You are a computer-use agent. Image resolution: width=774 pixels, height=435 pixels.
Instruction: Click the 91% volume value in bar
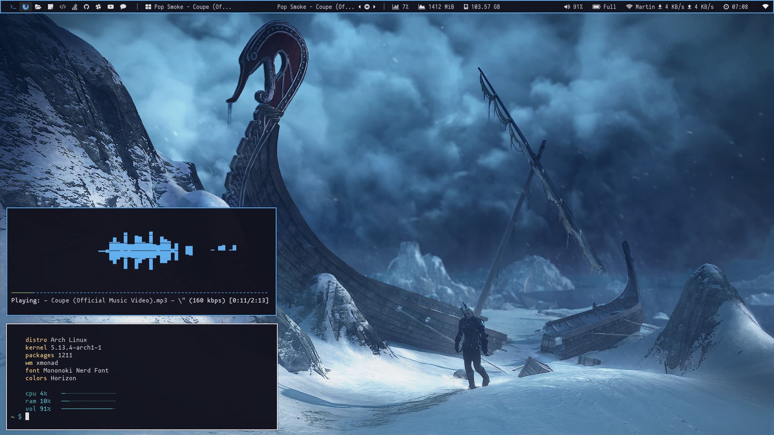tap(578, 7)
